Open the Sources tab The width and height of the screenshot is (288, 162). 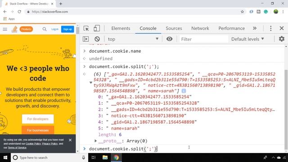coord(174,28)
